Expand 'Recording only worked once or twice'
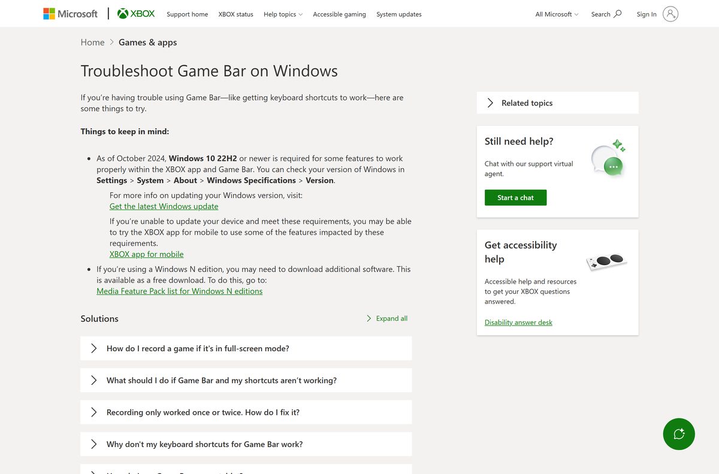Screen dimensions: 719x474 click(246, 412)
